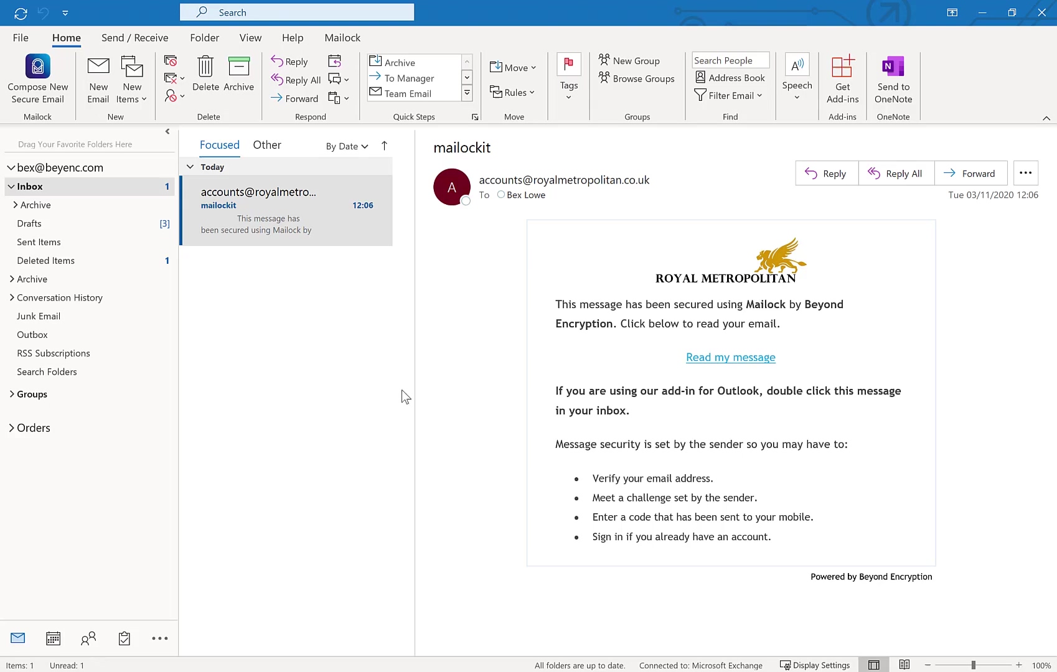Image resolution: width=1057 pixels, height=672 pixels.
Task: Collapse the folder pane
Action: (x=167, y=131)
